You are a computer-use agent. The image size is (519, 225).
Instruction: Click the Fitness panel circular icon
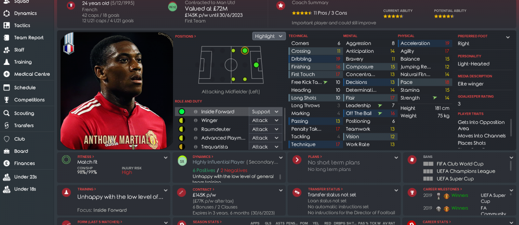[66, 160]
